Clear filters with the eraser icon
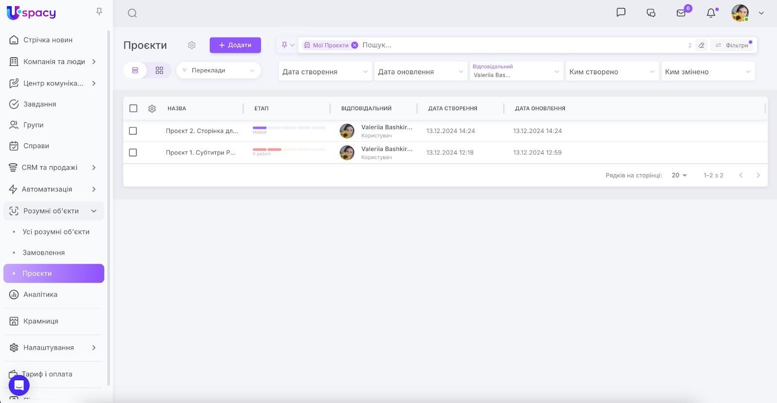The image size is (777, 403). coord(701,45)
